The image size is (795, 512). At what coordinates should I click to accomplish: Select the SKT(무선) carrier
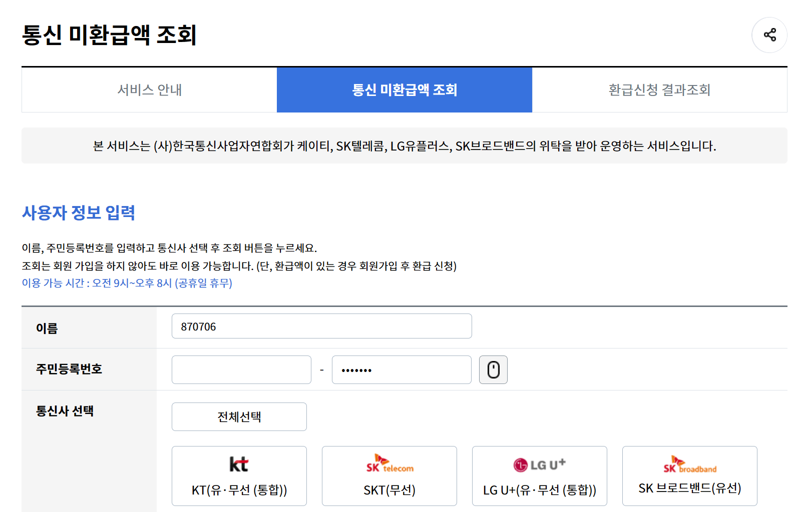tap(389, 476)
